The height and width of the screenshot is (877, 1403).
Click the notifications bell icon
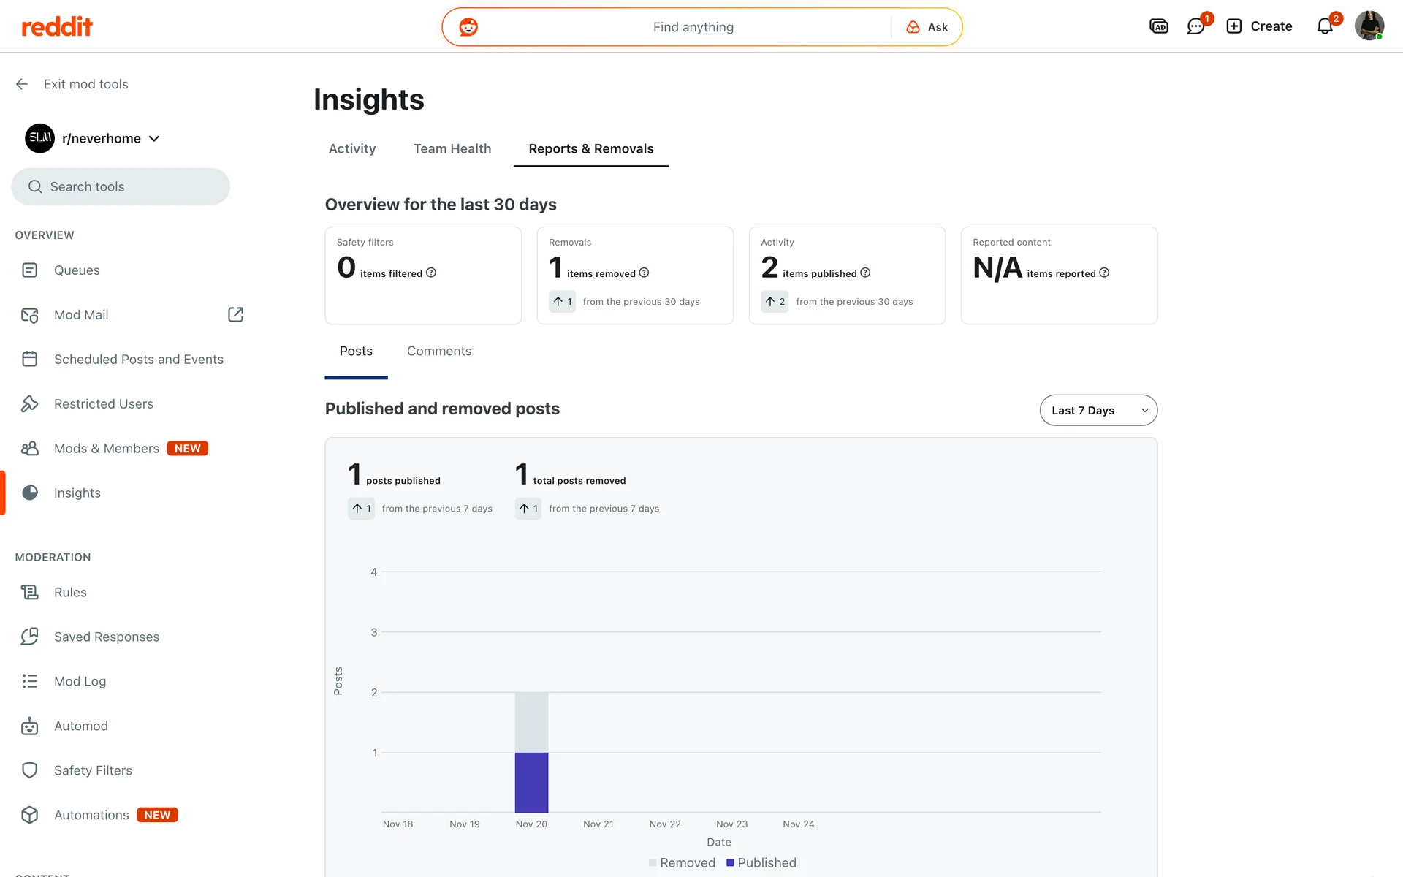pyautogui.click(x=1325, y=27)
